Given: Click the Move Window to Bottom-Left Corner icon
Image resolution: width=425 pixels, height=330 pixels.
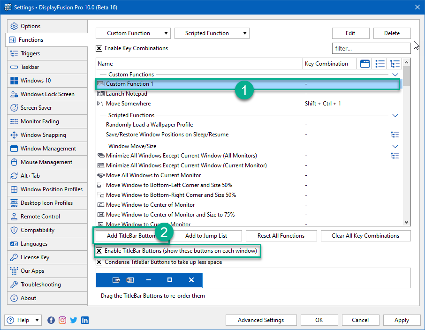Looking at the screenshot, I should (x=99, y=186).
